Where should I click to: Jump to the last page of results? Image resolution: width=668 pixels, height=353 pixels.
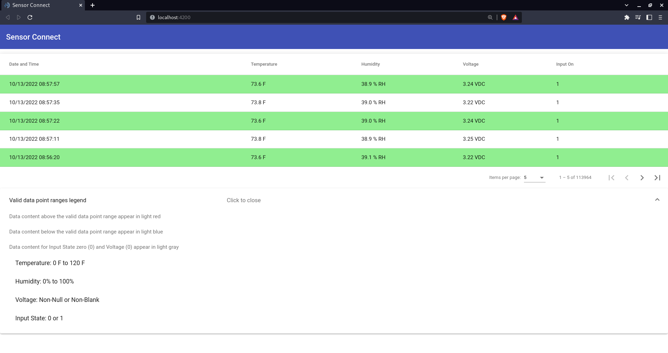click(x=657, y=178)
